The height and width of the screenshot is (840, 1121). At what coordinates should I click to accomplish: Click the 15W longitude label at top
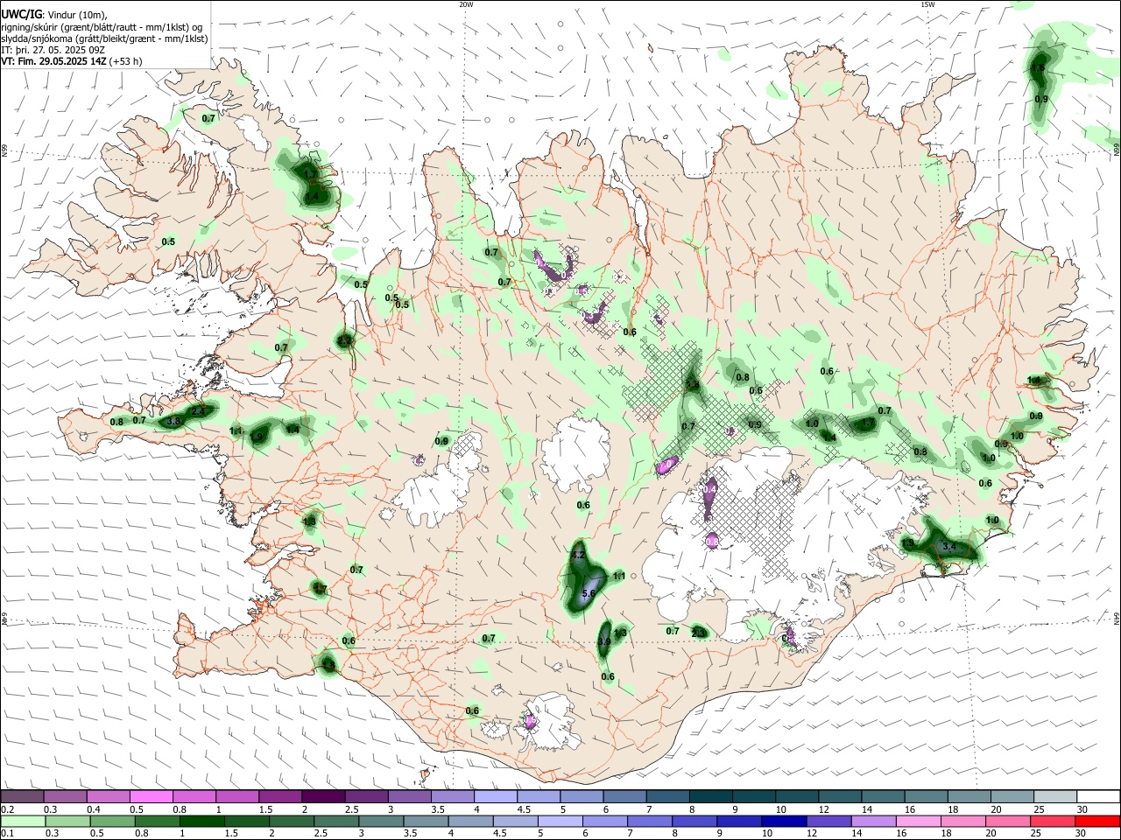pos(927,4)
